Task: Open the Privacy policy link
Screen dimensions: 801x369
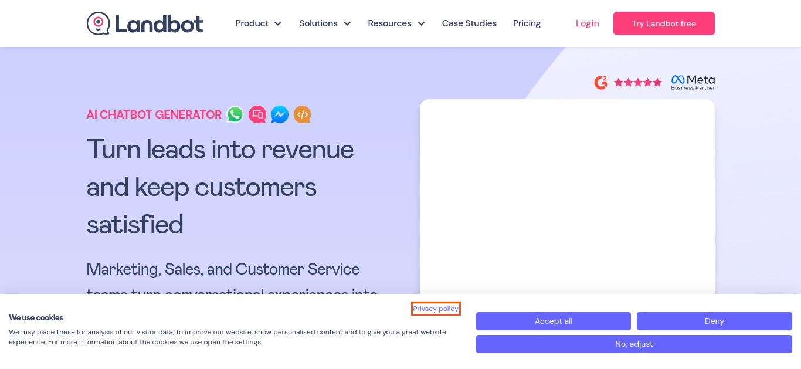Action: [436, 309]
